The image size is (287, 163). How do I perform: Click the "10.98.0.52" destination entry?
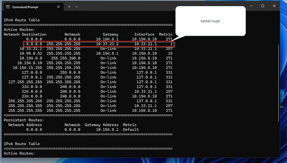click(31, 53)
